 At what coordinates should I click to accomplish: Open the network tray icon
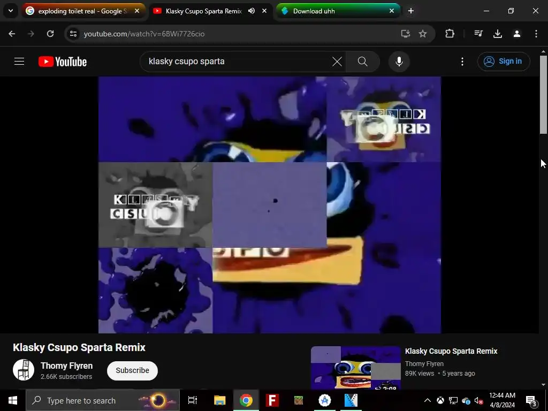pyautogui.click(x=453, y=400)
